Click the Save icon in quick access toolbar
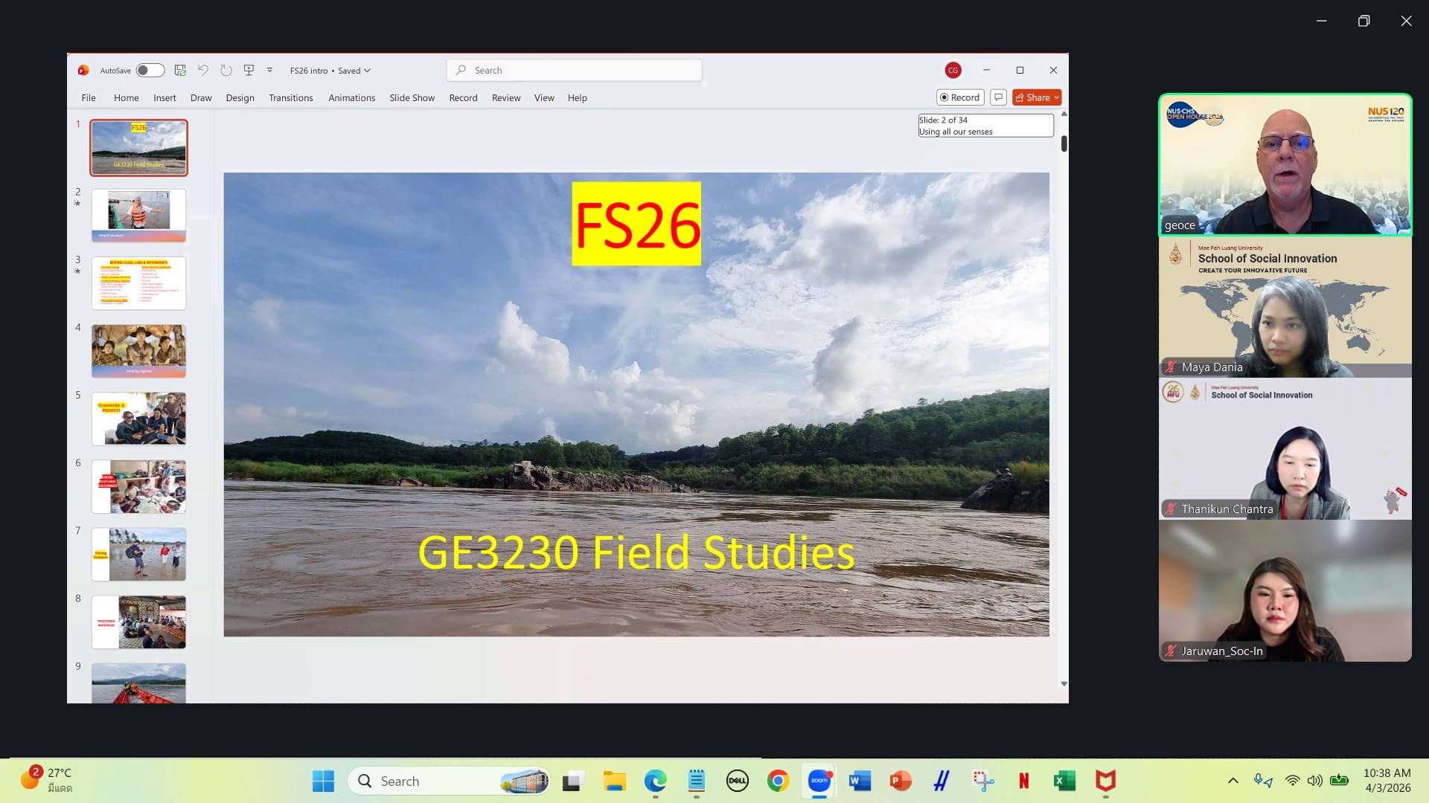The image size is (1429, 803). click(180, 70)
